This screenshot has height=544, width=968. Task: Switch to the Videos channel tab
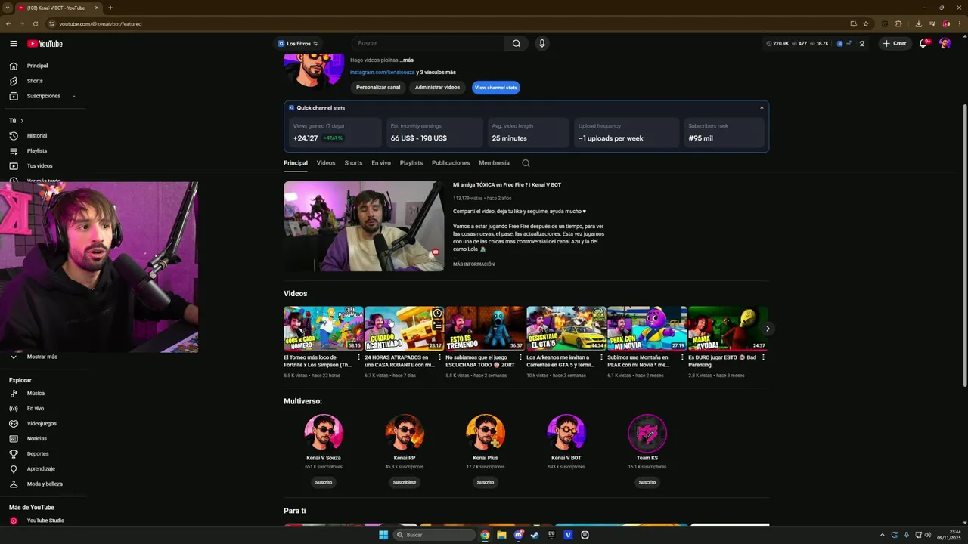tap(326, 163)
